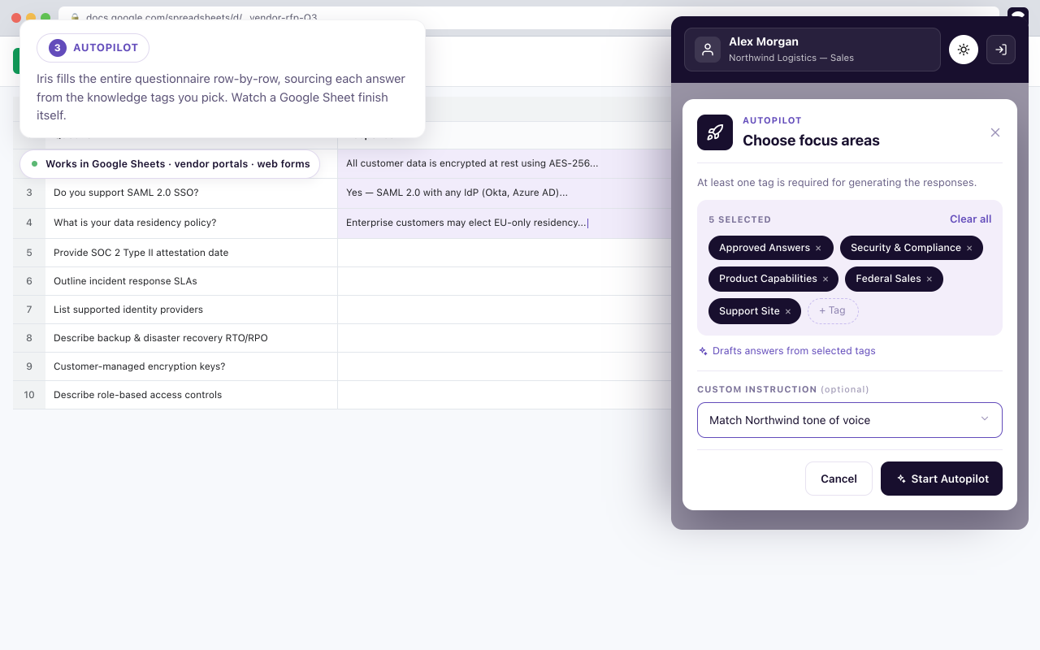Select 'Describe backup & disaster recovery RTO/RPO'
Image resolution: width=1040 pixels, height=650 pixels.
192,338
